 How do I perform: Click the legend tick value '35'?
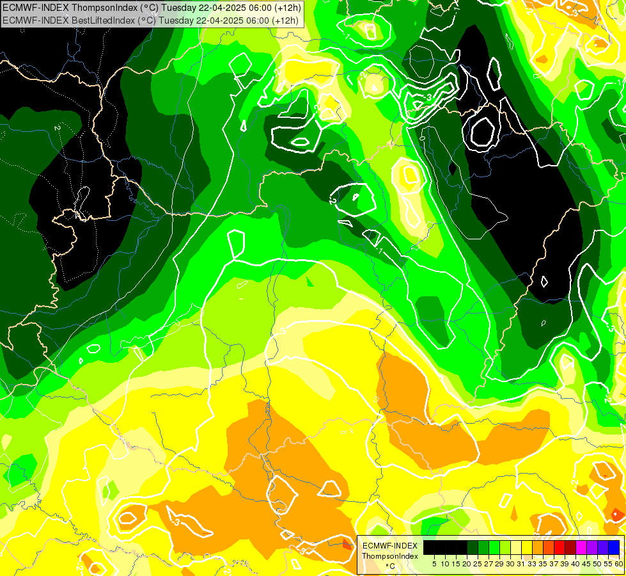pyautogui.click(x=543, y=564)
